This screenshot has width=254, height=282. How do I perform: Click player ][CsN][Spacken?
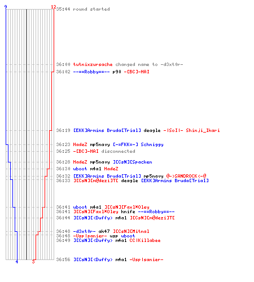tap(133, 162)
